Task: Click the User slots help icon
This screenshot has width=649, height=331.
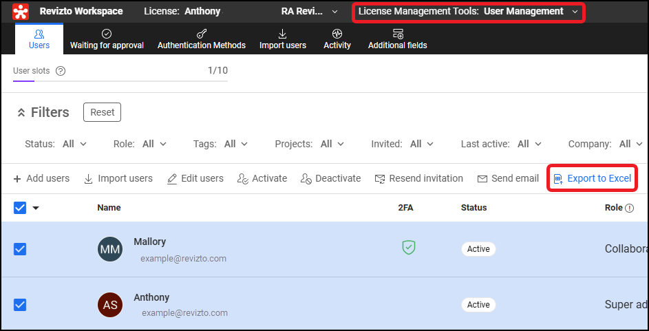Action: click(x=61, y=71)
